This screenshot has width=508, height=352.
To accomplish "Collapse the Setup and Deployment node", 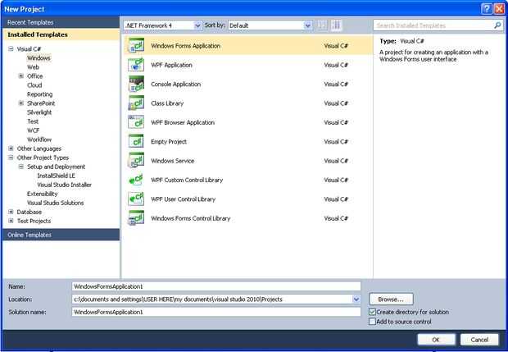I will point(21,167).
